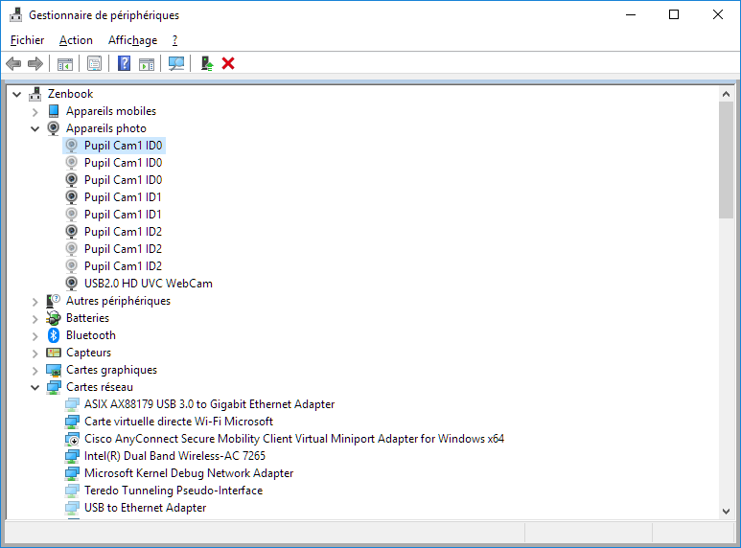The image size is (741, 548).
Task: Click the Zenbook computer icon
Action: [35, 94]
